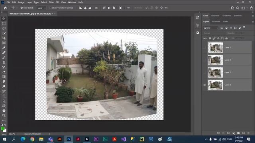Open the Color panel flyout menu
The height and width of the screenshot is (143, 255).
253,16
